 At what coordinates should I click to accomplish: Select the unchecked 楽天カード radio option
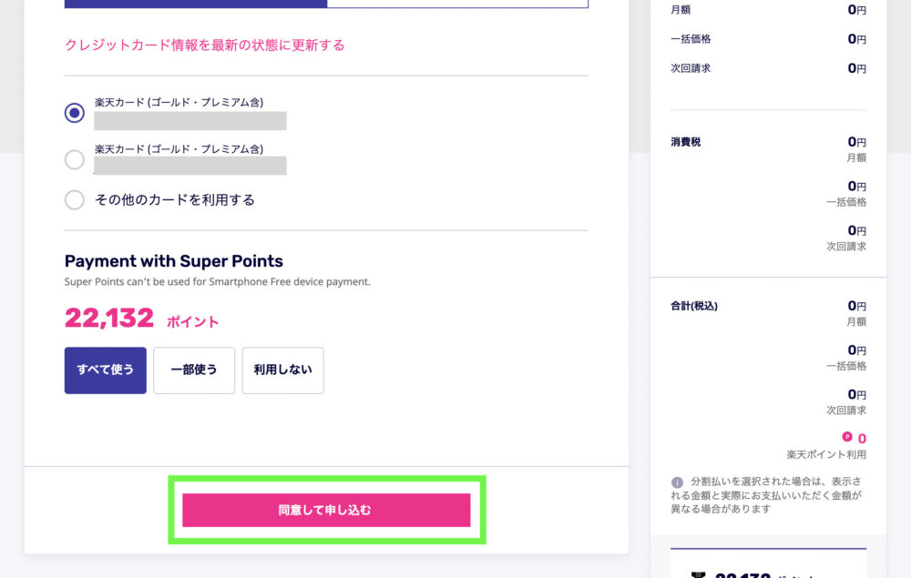pos(75,159)
